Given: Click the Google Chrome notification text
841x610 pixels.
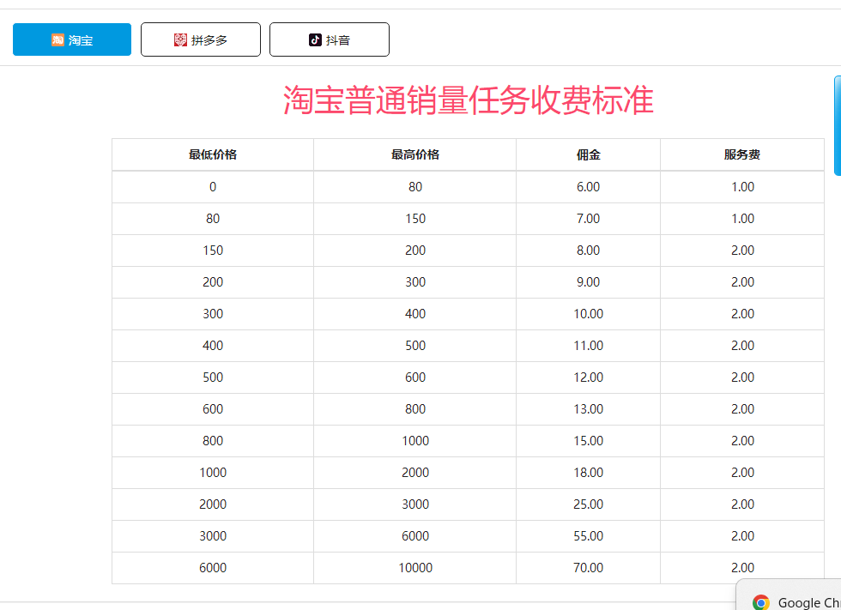Looking at the screenshot, I should [x=809, y=602].
